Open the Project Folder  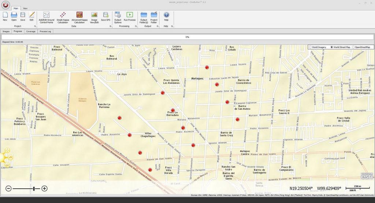tap(154, 18)
